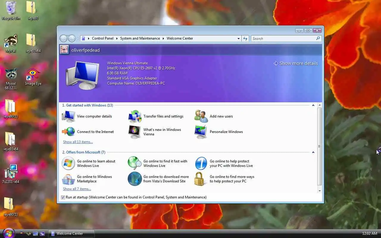Screen dimensions: 381x238
Task: Go to Control Panel breadcrumb
Action: click(103, 38)
